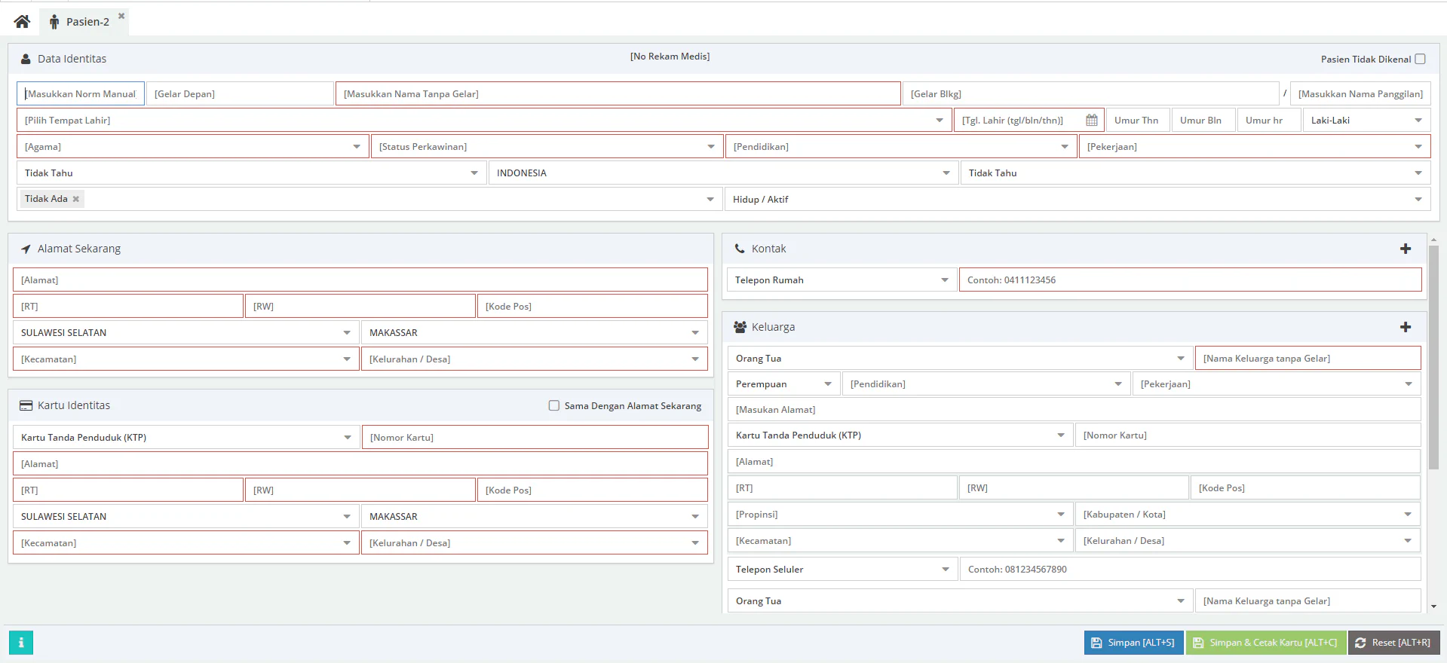Click the Alamat Sekarang arrow icon

point(26,249)
